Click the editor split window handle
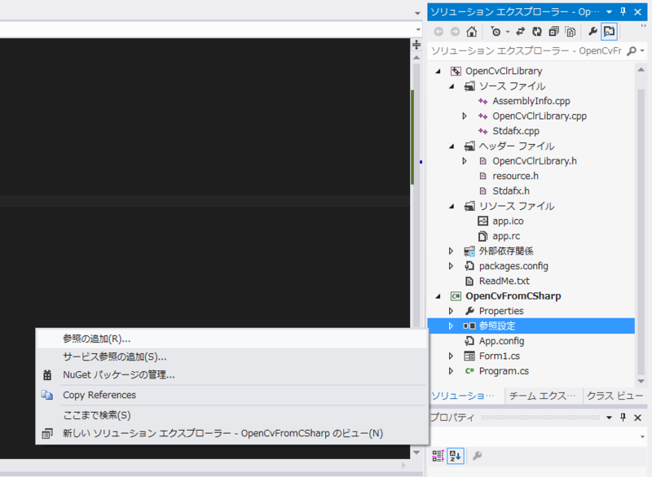Viewport: 652px width, 477px height. 416,45
